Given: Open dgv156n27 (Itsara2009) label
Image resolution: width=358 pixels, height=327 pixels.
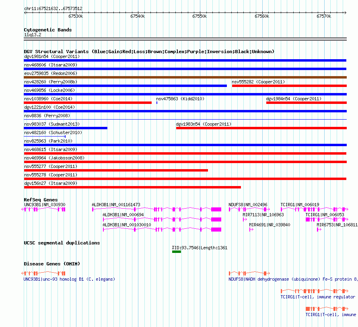Looking at the screenshot, I should [51, 183].
